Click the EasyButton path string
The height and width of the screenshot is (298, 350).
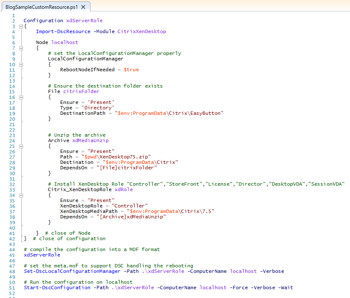(169, 113)
